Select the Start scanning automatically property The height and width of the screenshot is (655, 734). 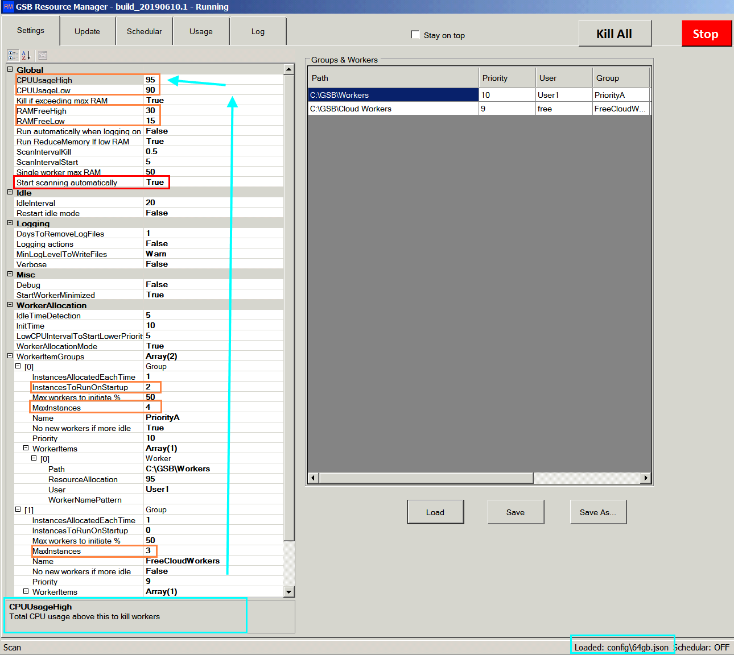click(x=149, y=182)
